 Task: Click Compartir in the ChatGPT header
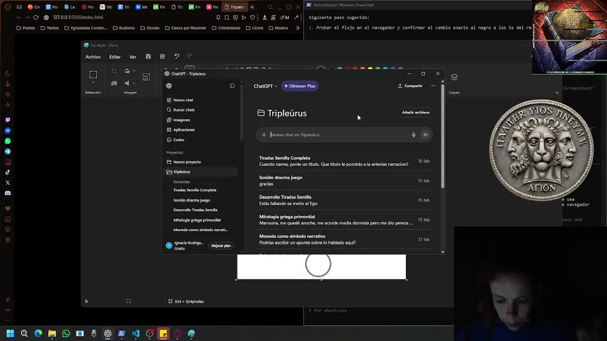coord(410,86)
